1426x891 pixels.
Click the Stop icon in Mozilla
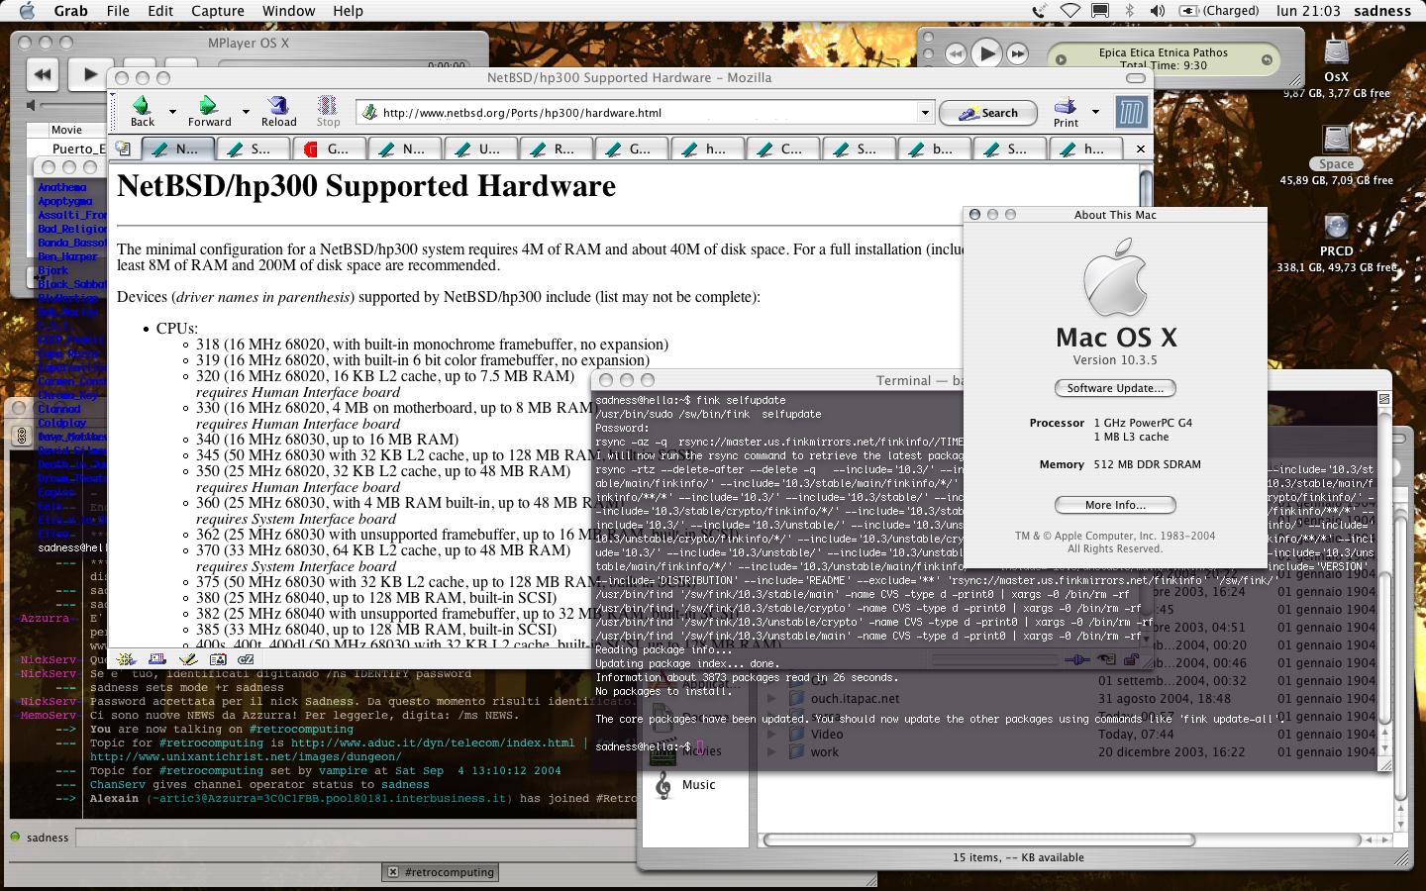pyautogui.click(x=328, y=111)
